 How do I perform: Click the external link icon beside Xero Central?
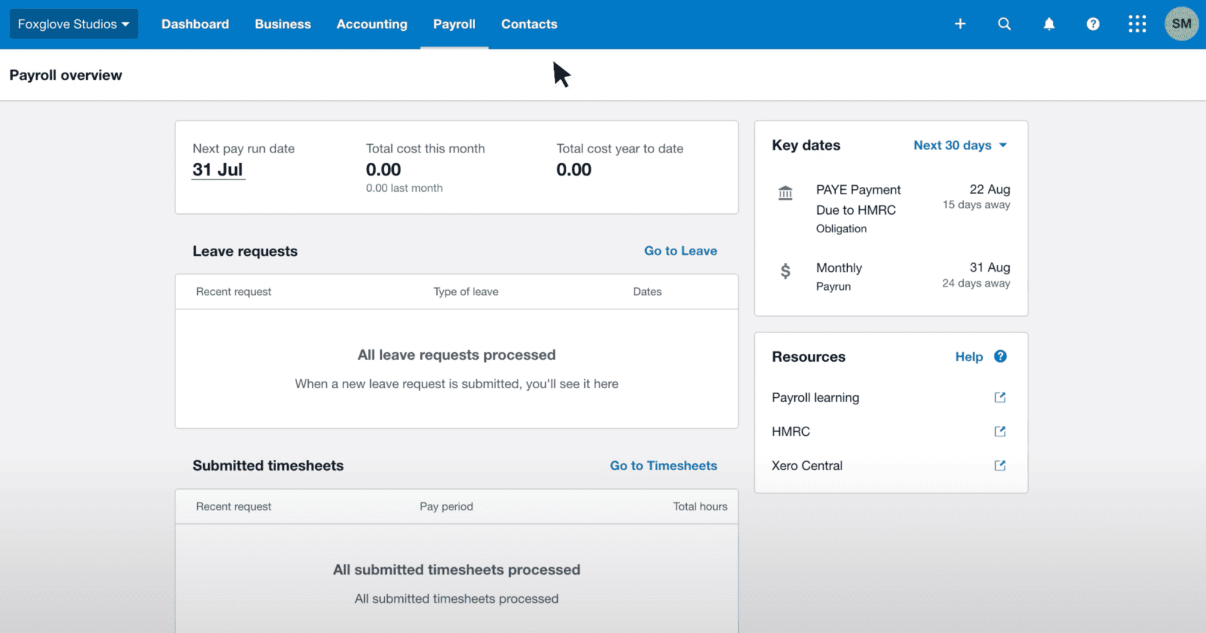click(x=1000, y=465)
